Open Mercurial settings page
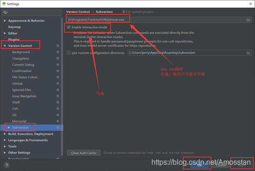 click(19, 121)
